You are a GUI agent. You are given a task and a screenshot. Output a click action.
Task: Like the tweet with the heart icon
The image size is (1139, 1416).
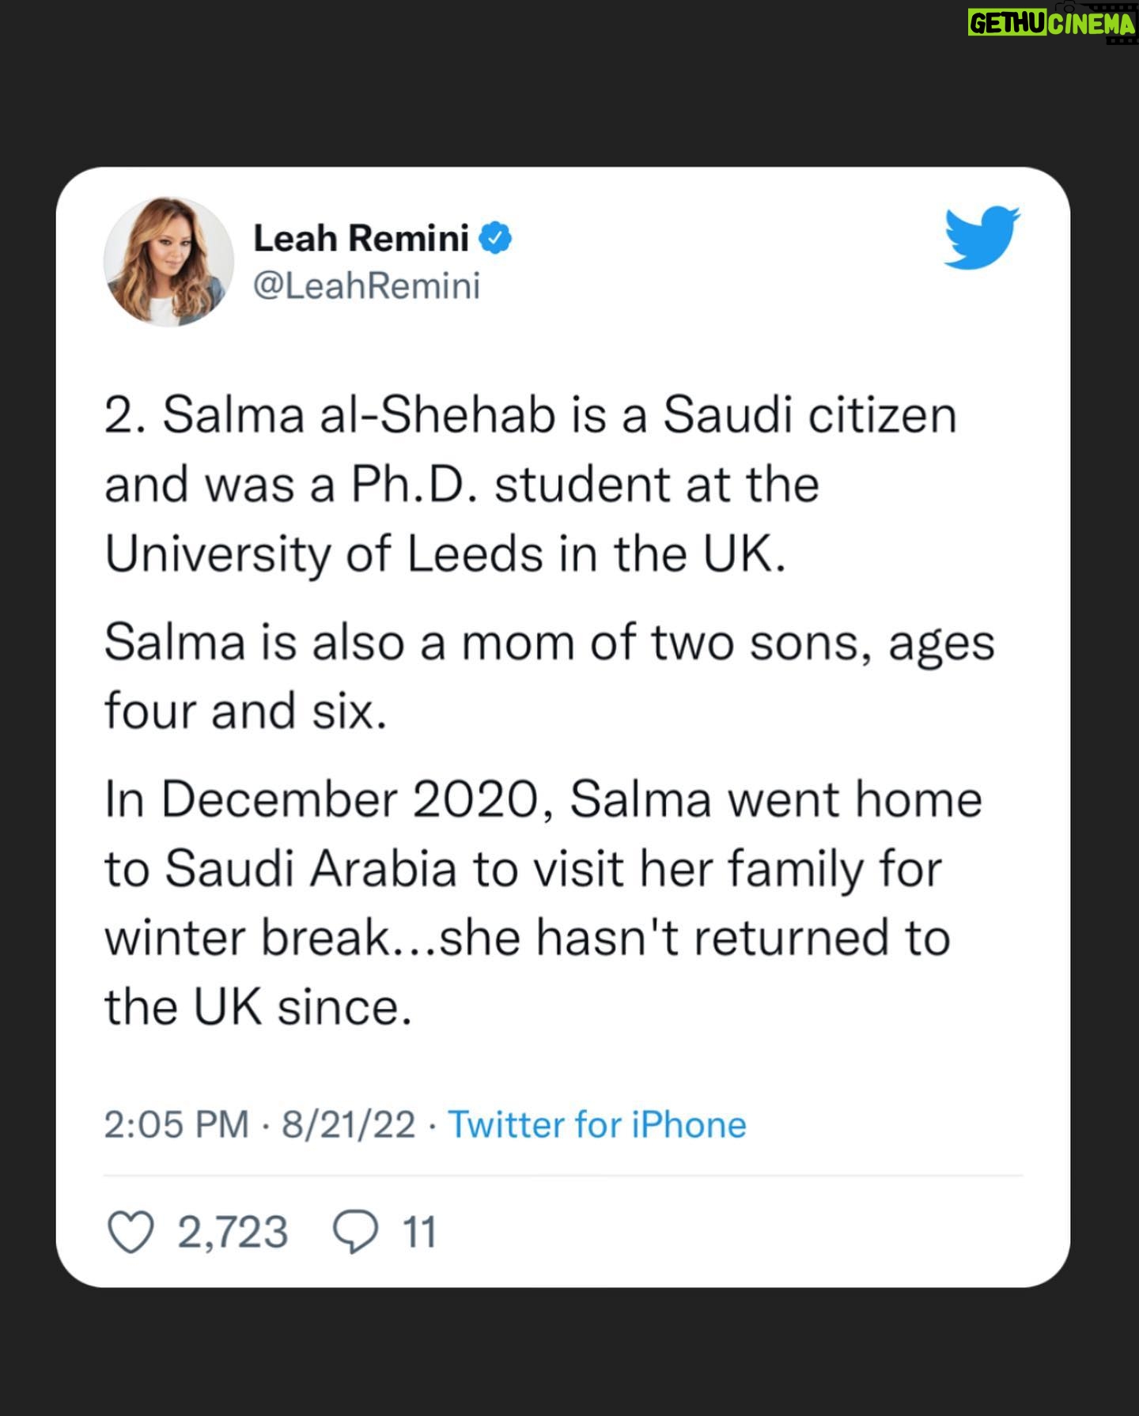click(131, 1233)
